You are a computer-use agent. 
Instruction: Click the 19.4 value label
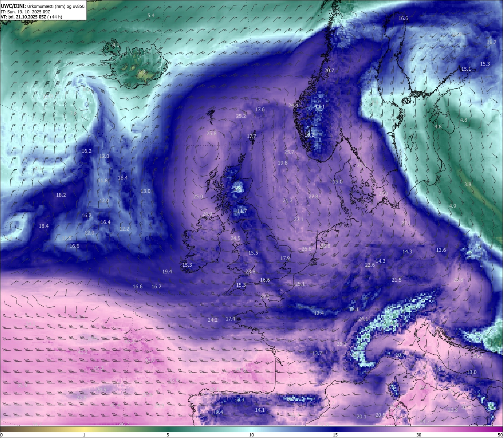click(167, 271)
